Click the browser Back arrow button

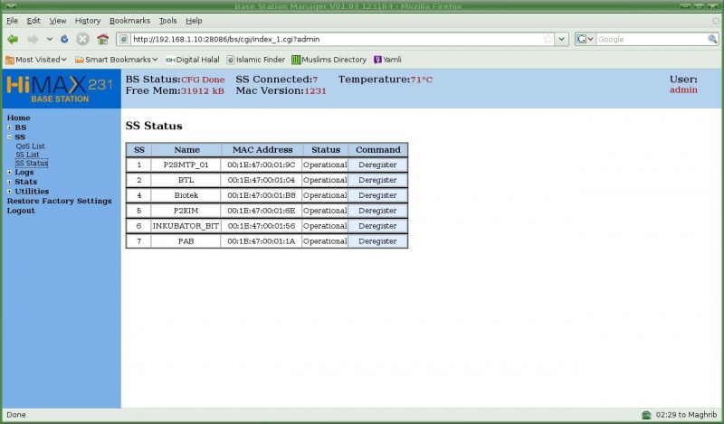pos(13,39)
